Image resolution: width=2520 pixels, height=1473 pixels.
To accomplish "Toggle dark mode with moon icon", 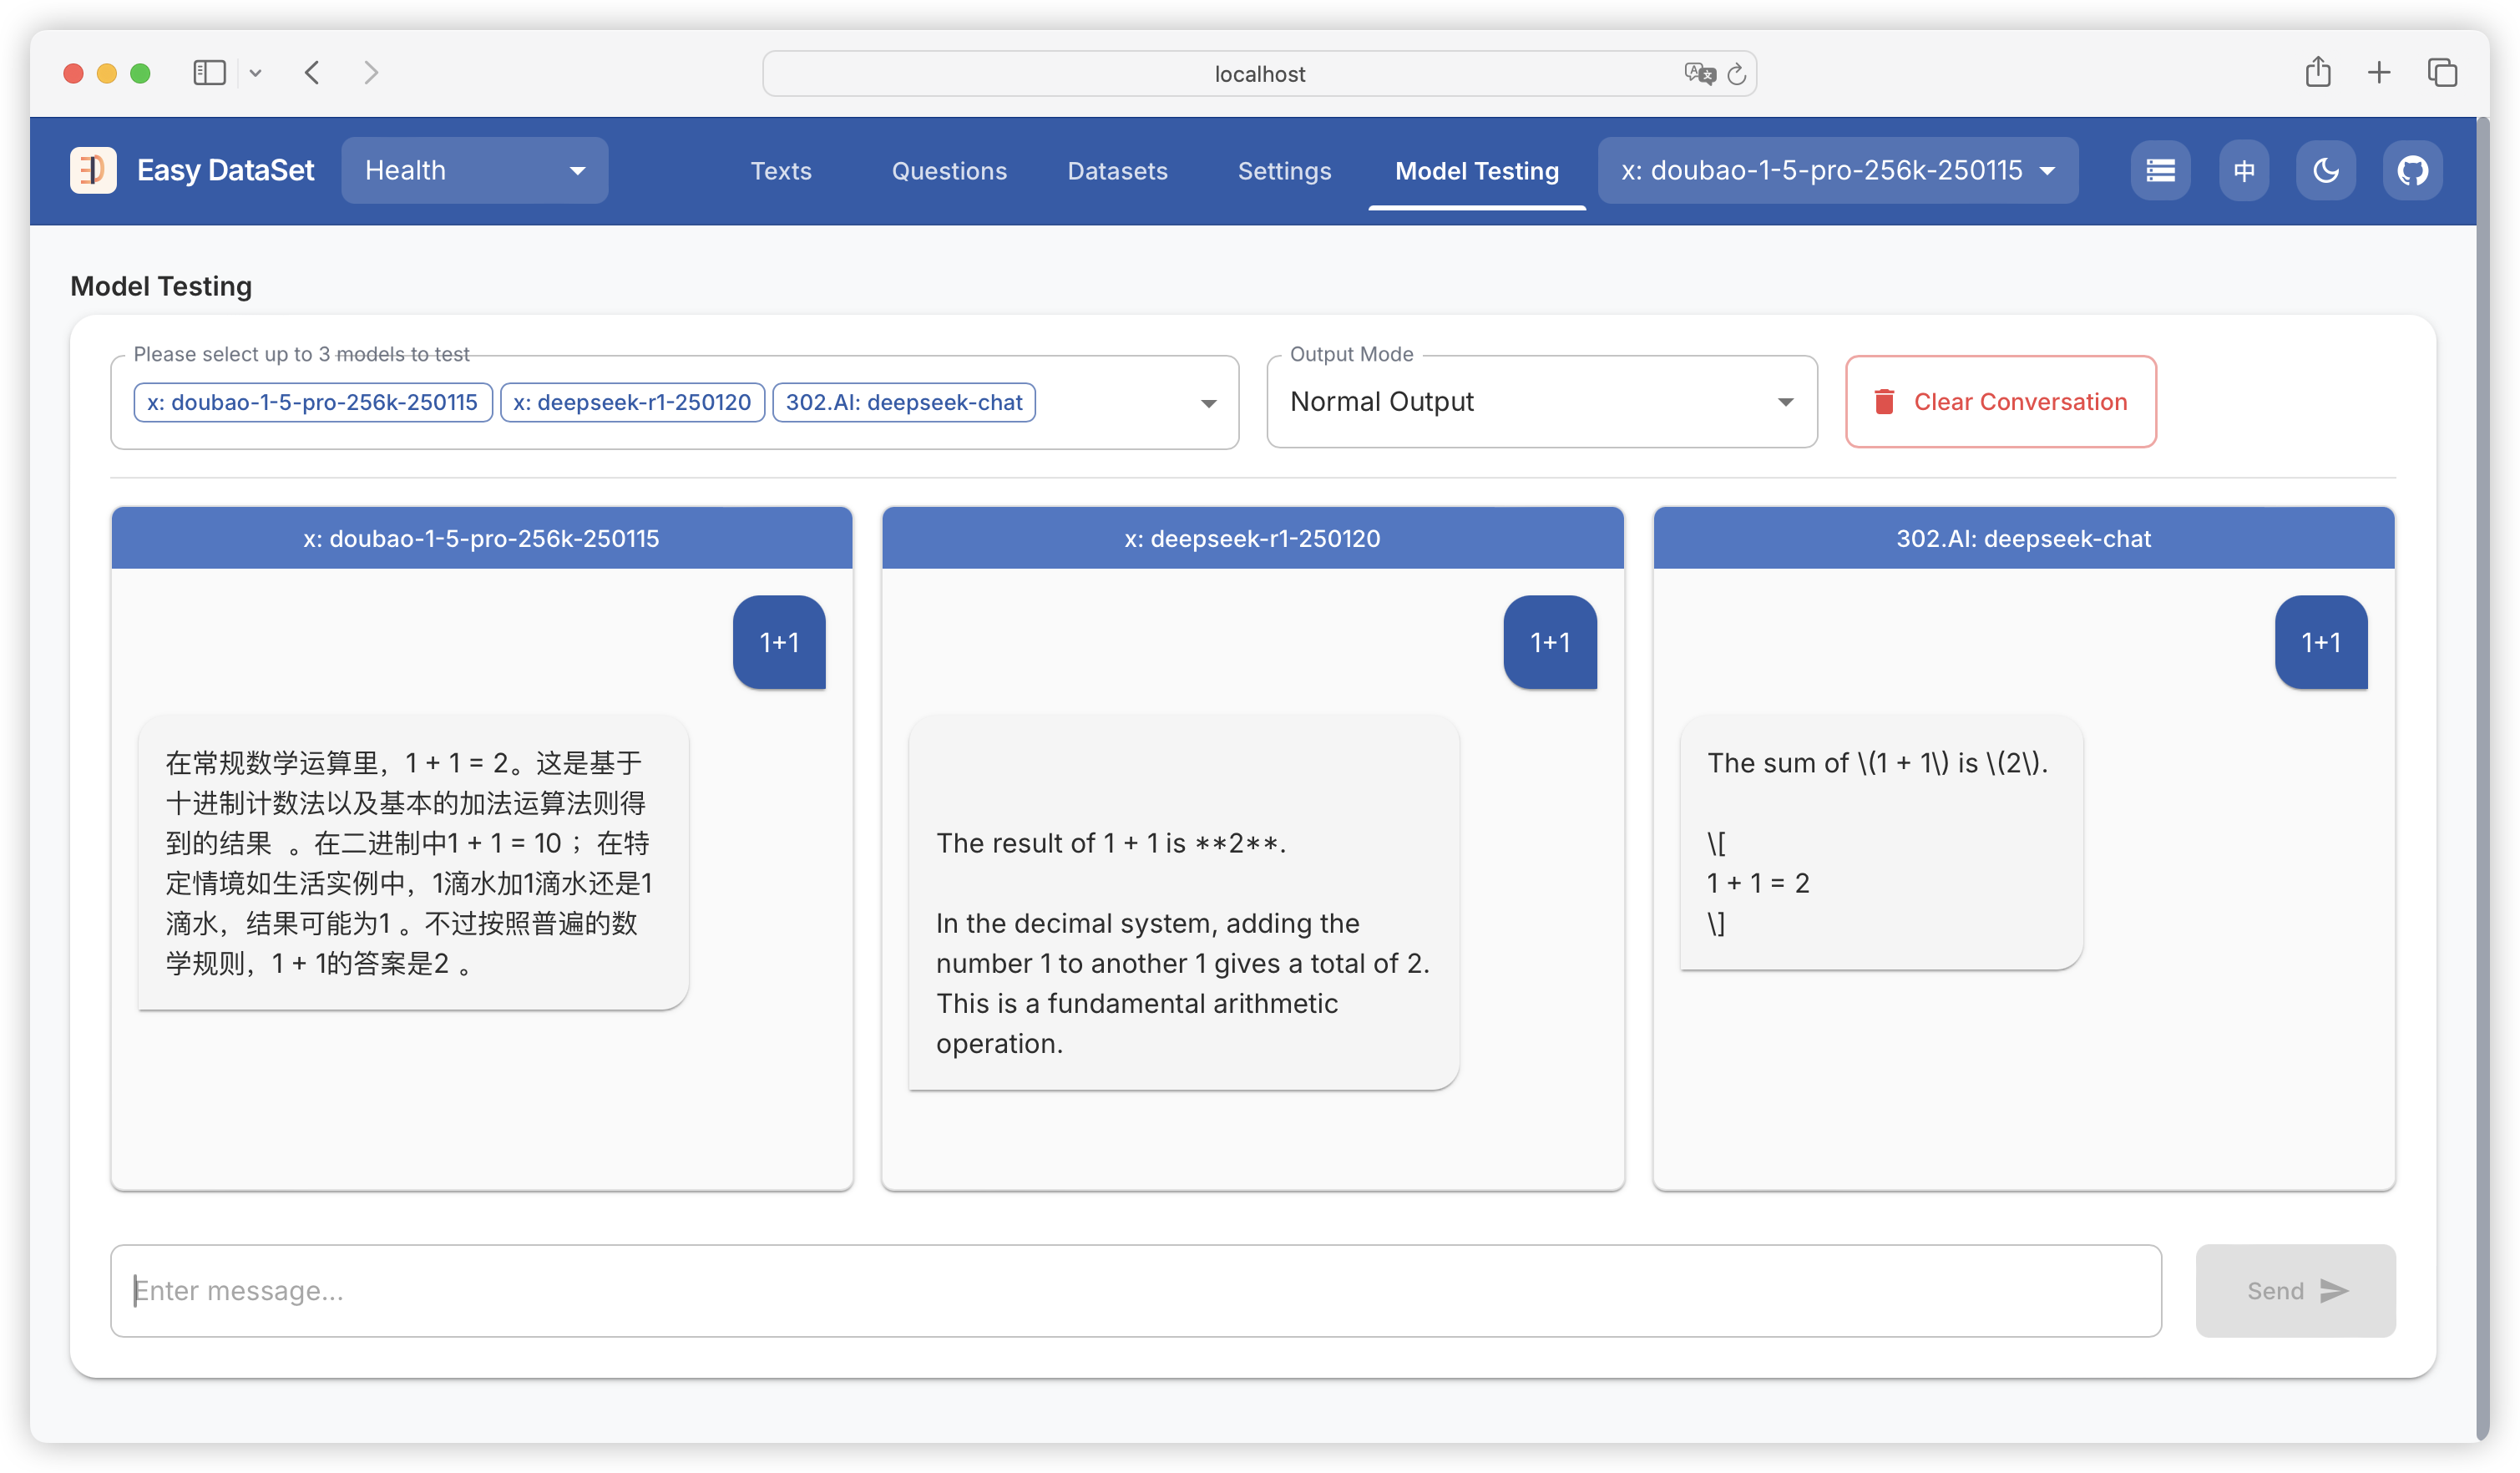I will (2326, 171).
